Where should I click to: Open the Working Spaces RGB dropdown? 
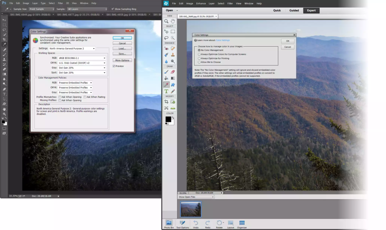coord(82,58)
